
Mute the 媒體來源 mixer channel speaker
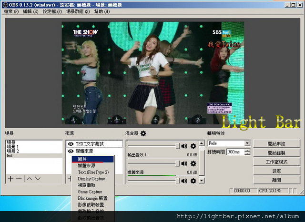click(x=184, y=181)
